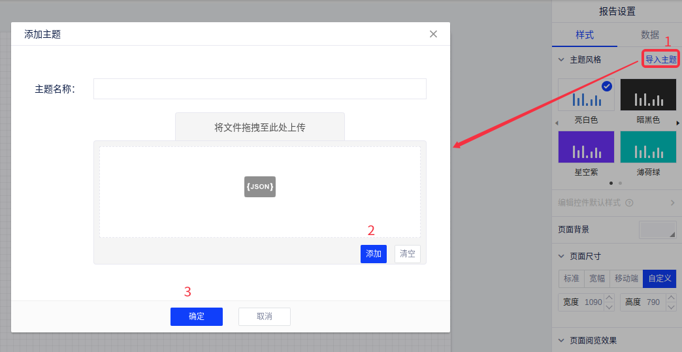The image size is (682, 352).
Task: Choose the 薄荷绿 theme
Action: (647, 147)
